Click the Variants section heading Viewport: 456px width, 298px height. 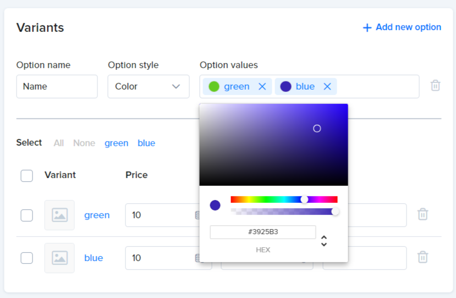coord(40,27)
